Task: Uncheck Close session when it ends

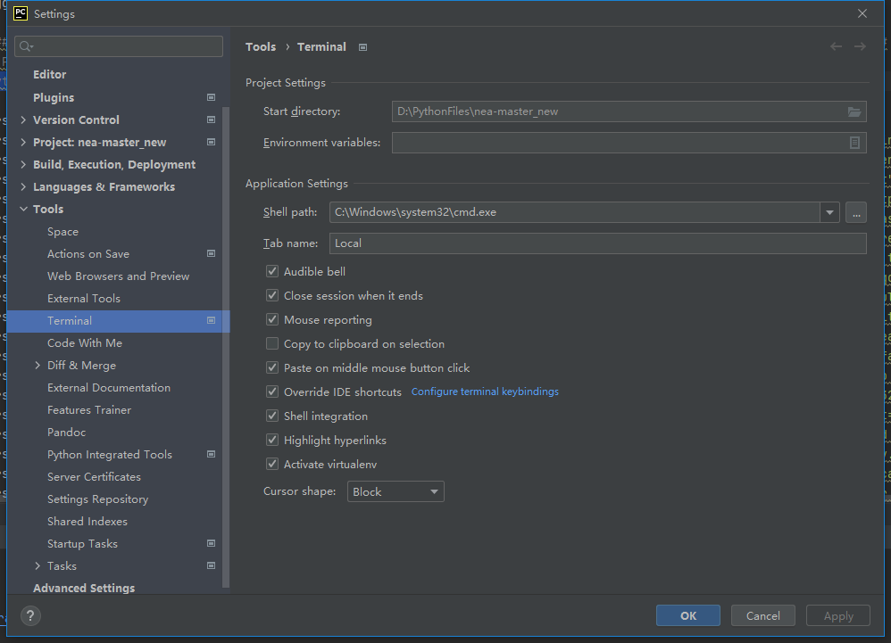Action: (272, 296)
